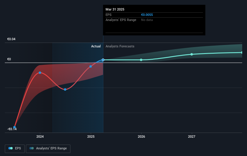Click the €0 y-axis label
Screen dimensions: 247x156
click(9, 59)
